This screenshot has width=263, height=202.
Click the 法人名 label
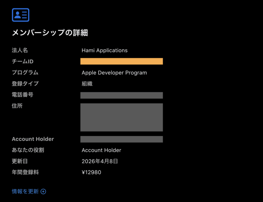pos(20,50)
